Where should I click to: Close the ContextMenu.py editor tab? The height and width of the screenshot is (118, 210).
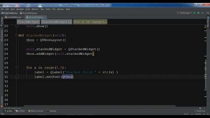[23, 17]
